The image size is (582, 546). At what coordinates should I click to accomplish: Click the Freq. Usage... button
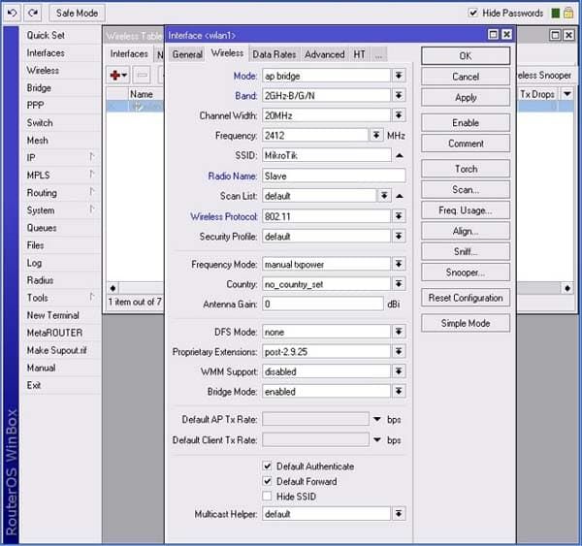tap(466, 210)
